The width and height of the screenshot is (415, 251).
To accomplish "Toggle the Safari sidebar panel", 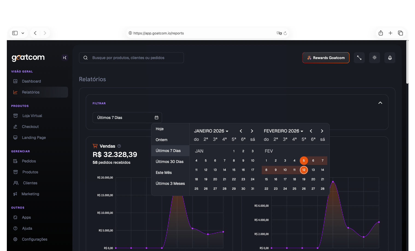I will point(15,33).
